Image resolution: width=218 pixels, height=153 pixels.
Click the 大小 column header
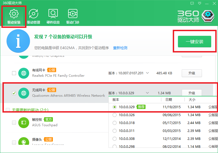point(192,100)
